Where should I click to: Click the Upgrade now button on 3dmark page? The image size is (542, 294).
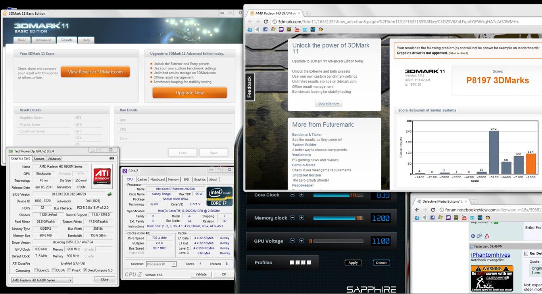tap(329, 103)
